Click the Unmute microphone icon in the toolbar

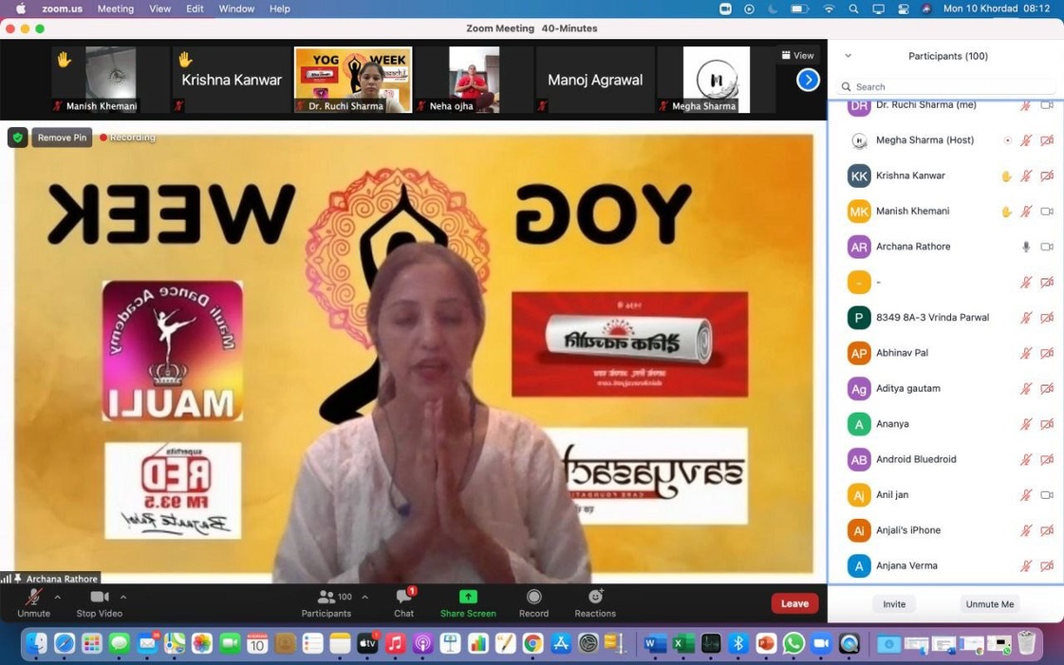tap(32, 597)
